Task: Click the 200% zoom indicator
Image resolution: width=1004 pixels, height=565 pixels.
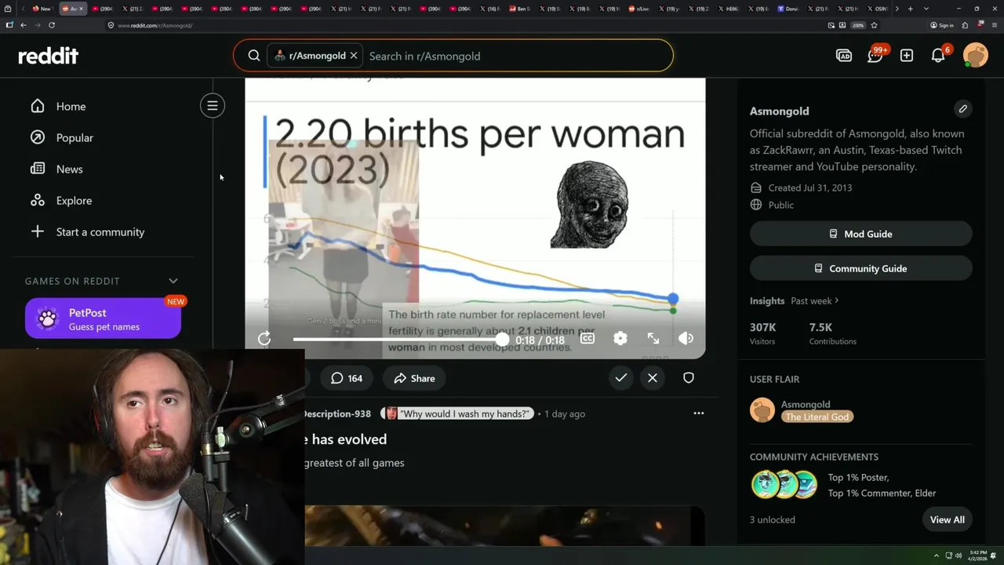Action: [x=858, y=25]
